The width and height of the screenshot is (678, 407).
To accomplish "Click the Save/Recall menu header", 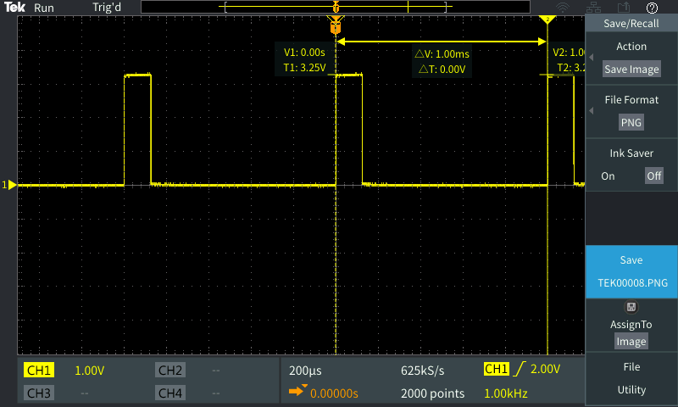I will click(631, 24).
